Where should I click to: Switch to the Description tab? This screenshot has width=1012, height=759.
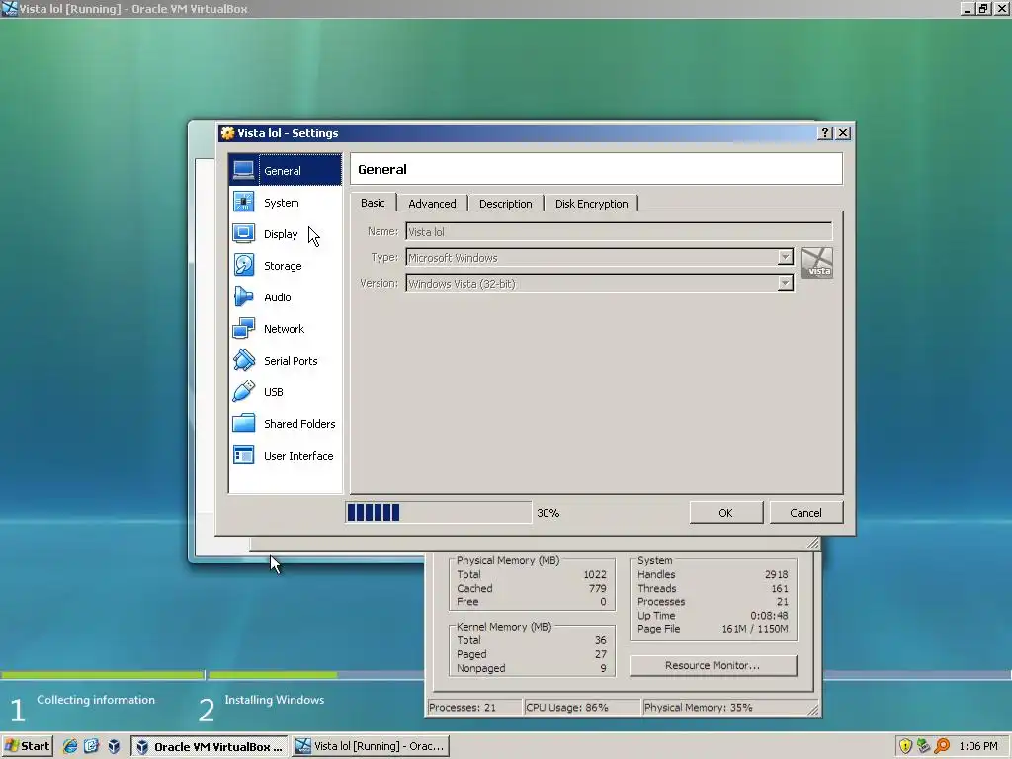tap(505, 204)
